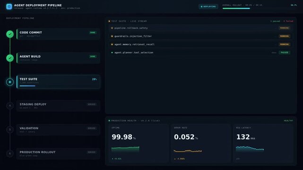Open the Validation stage card

pos(58,130)
